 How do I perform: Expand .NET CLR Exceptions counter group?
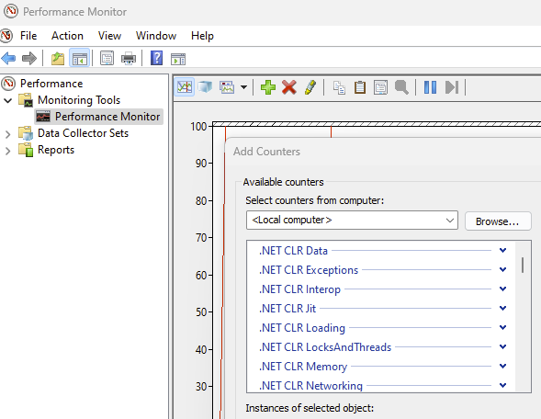502,269
